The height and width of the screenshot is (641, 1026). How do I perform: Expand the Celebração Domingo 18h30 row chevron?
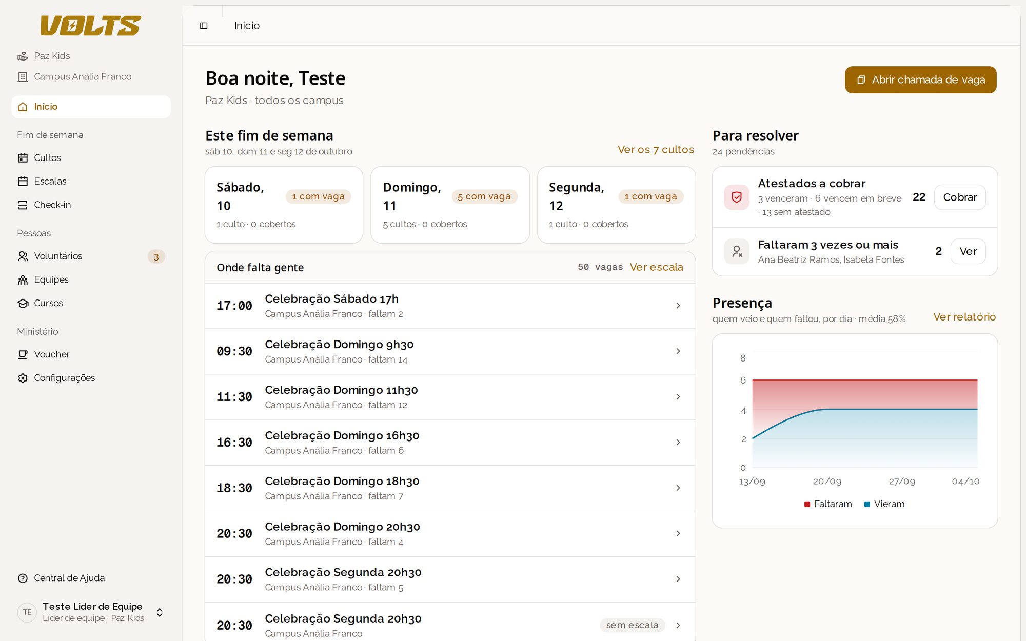678,488
